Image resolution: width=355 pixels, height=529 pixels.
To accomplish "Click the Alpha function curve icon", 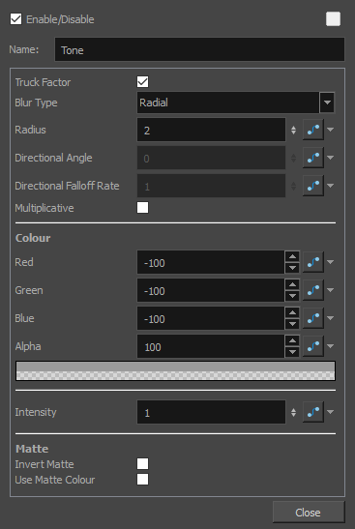I will (313, 346).
